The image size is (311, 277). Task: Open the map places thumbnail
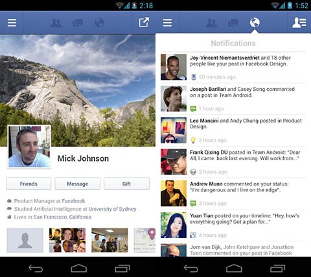point(144,240)
